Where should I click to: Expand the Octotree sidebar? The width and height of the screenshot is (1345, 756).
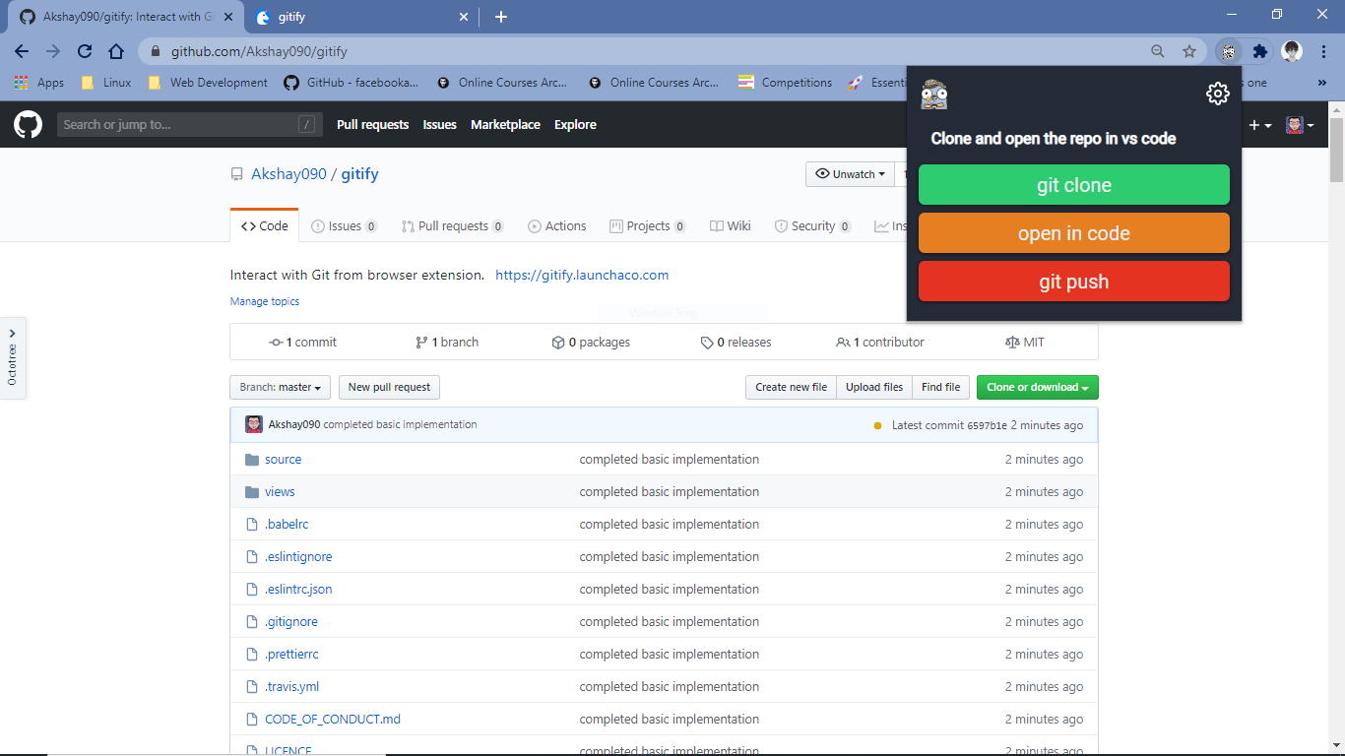(13, 357)
